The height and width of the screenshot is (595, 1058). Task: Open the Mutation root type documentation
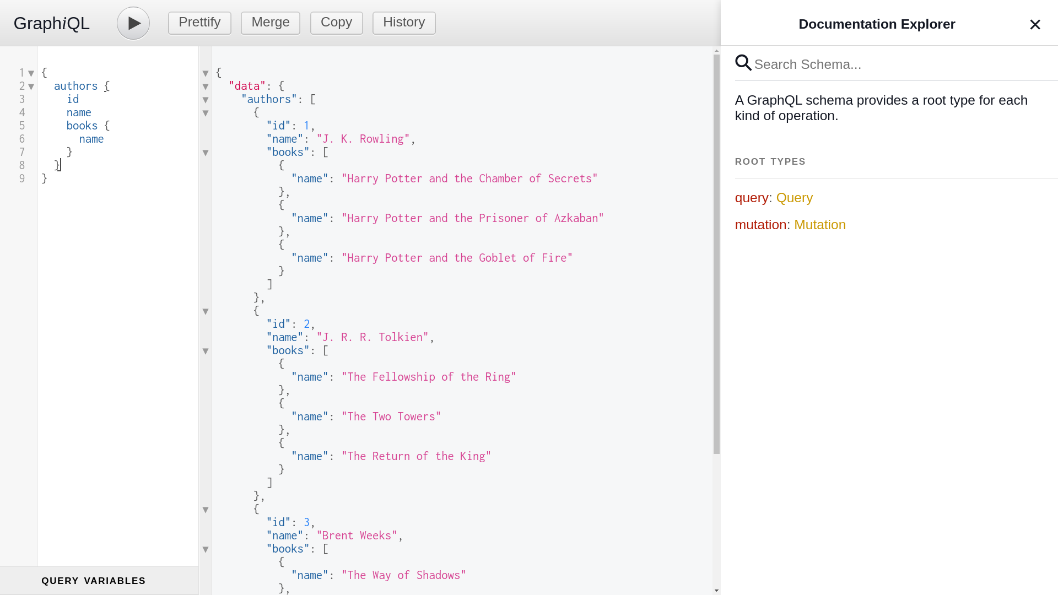(820, 225)
